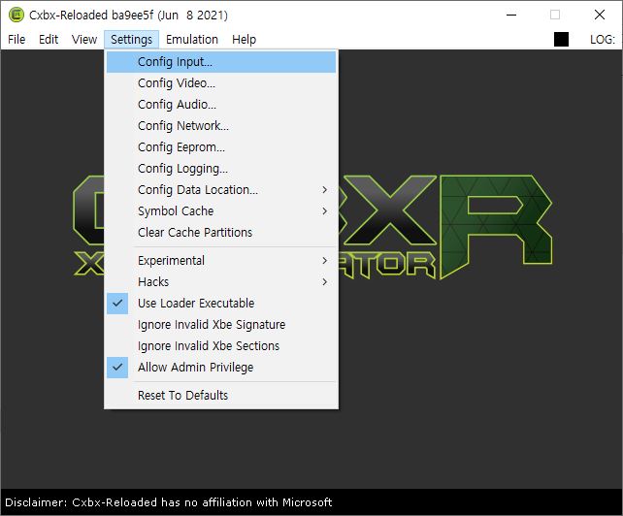This screenshot has height=516, width=623.
Task: Click Reset To Defaults
Action: [x=221, y=396]
